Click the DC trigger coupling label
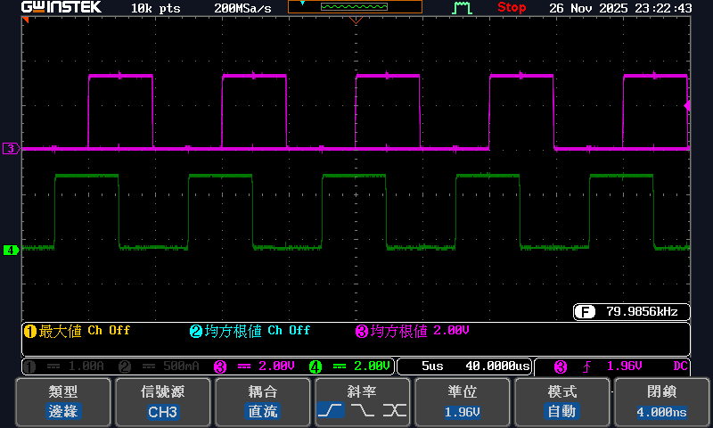Viewport: 713px width, 428px height. [x=680, y=366]
